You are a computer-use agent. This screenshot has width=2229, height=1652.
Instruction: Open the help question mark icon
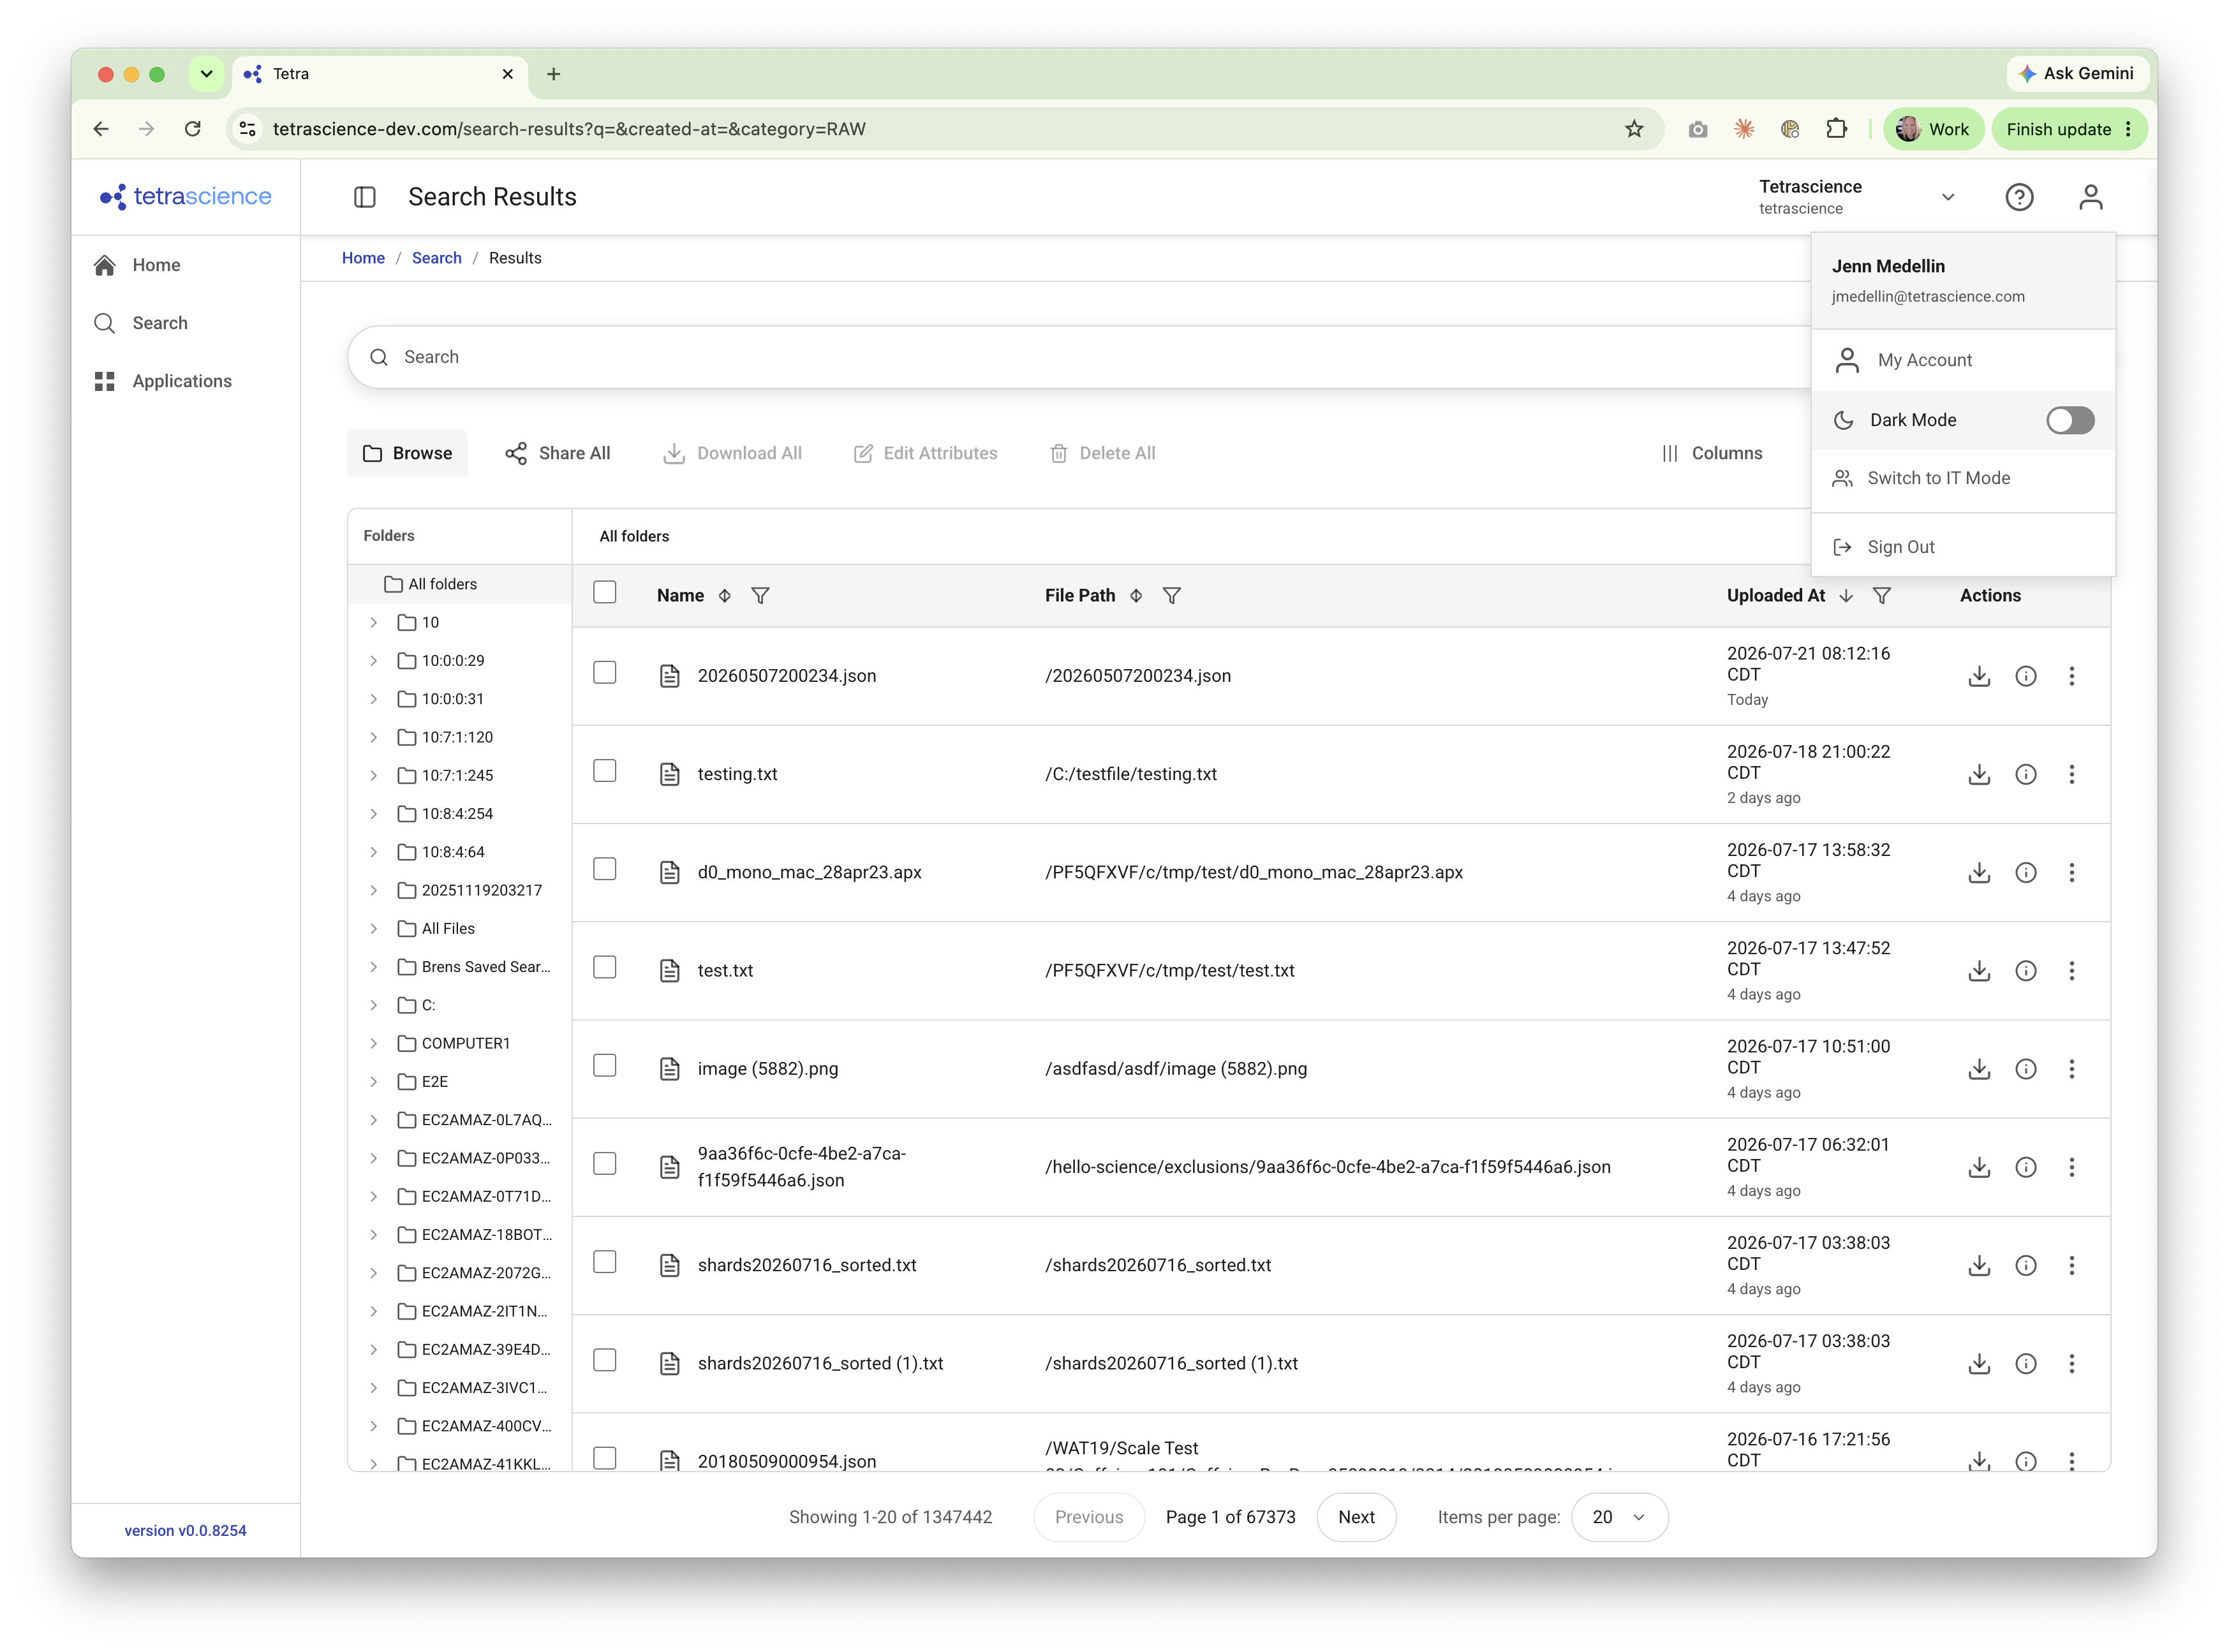pyautogui.click(x=2019, y=197)
